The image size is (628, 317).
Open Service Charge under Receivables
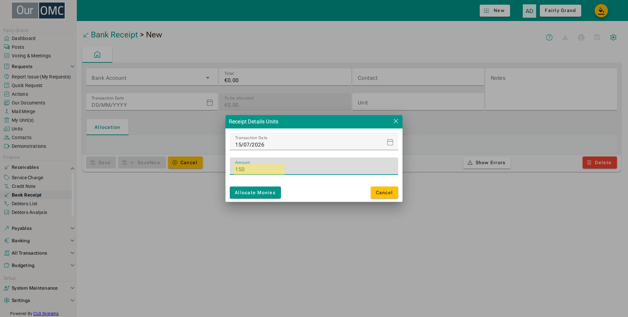tap(27, 178)
